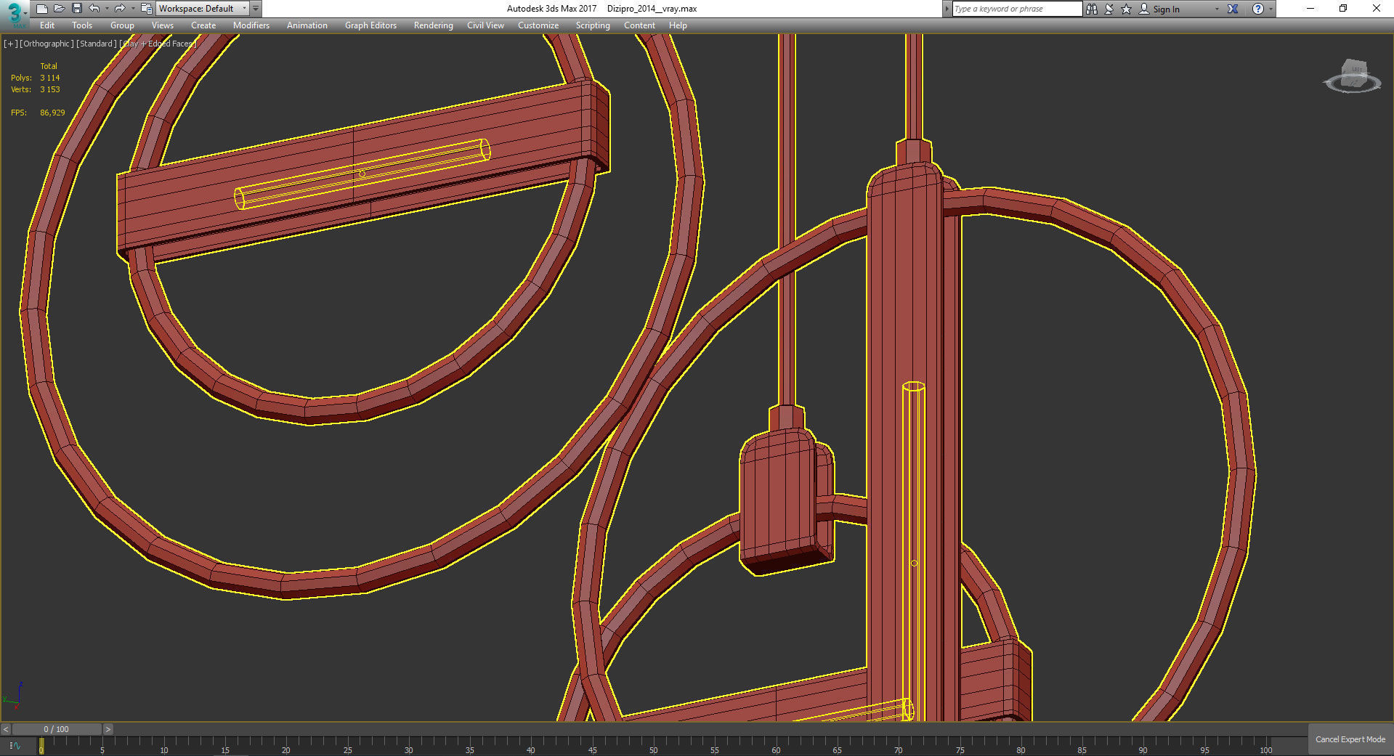Screen dimensions: 1394x756
Task: Open Quick Access Toolbar customize dropdown
Action: 256,9
